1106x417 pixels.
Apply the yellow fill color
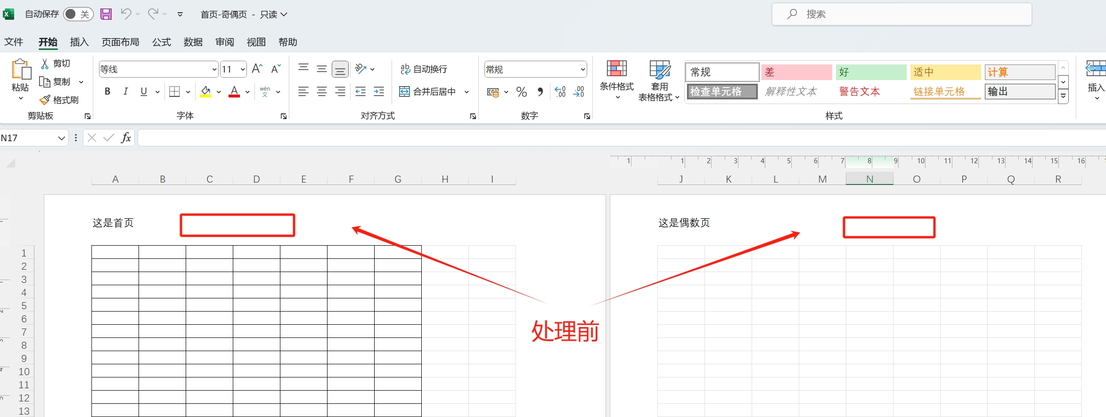pyautogui.click(x=205, y=91)
